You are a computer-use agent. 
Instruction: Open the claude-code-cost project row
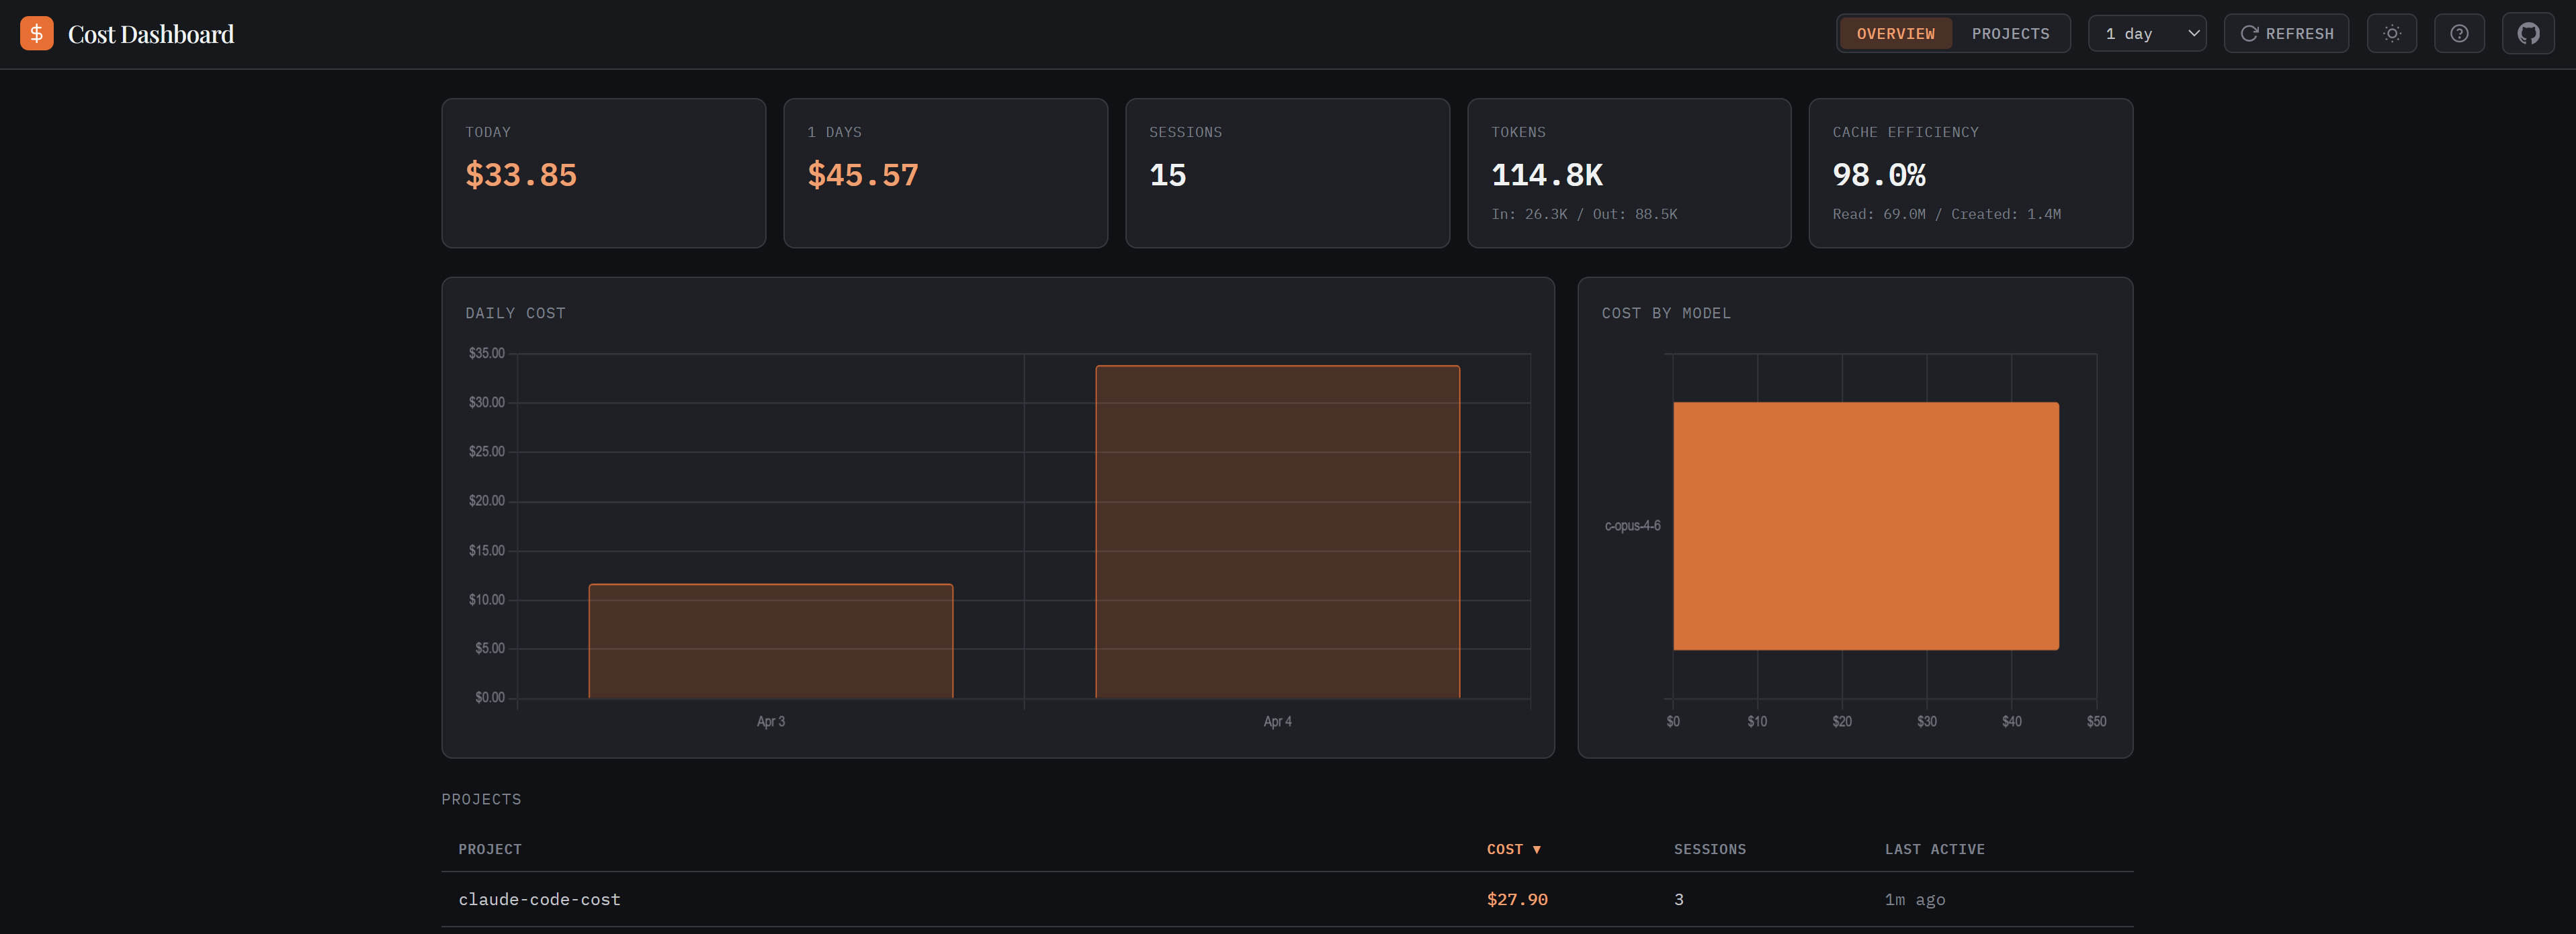tap(540, 899)
